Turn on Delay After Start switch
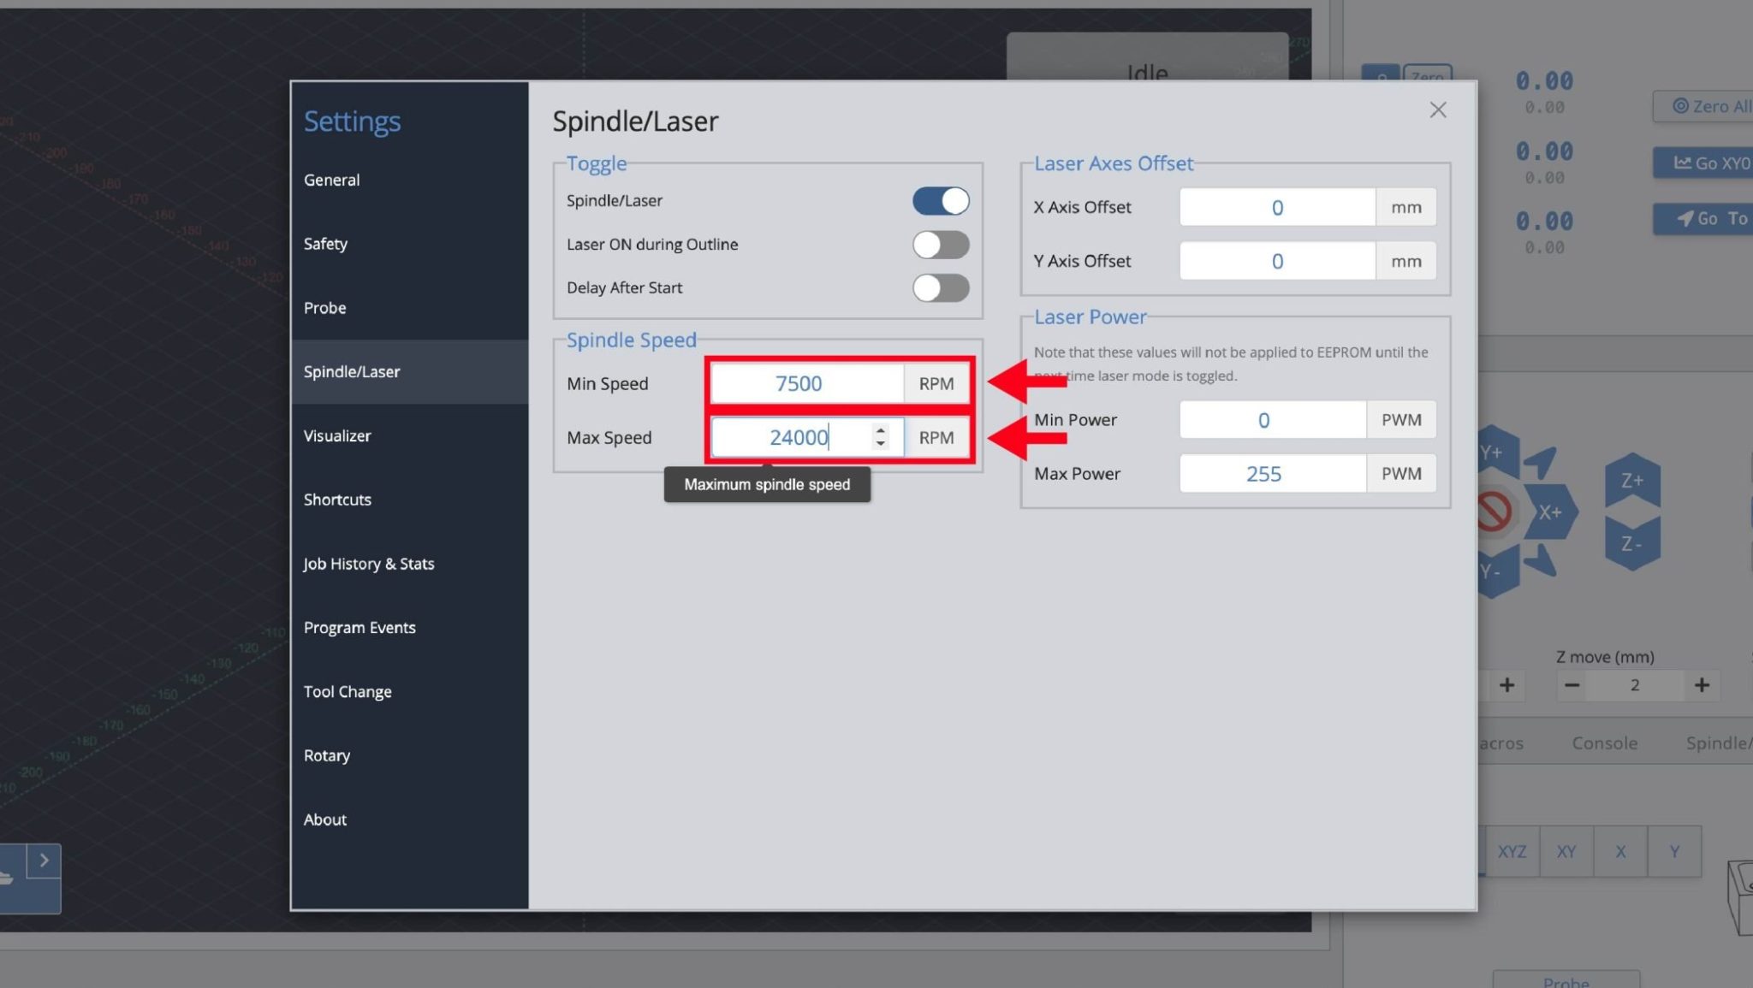 941,288
